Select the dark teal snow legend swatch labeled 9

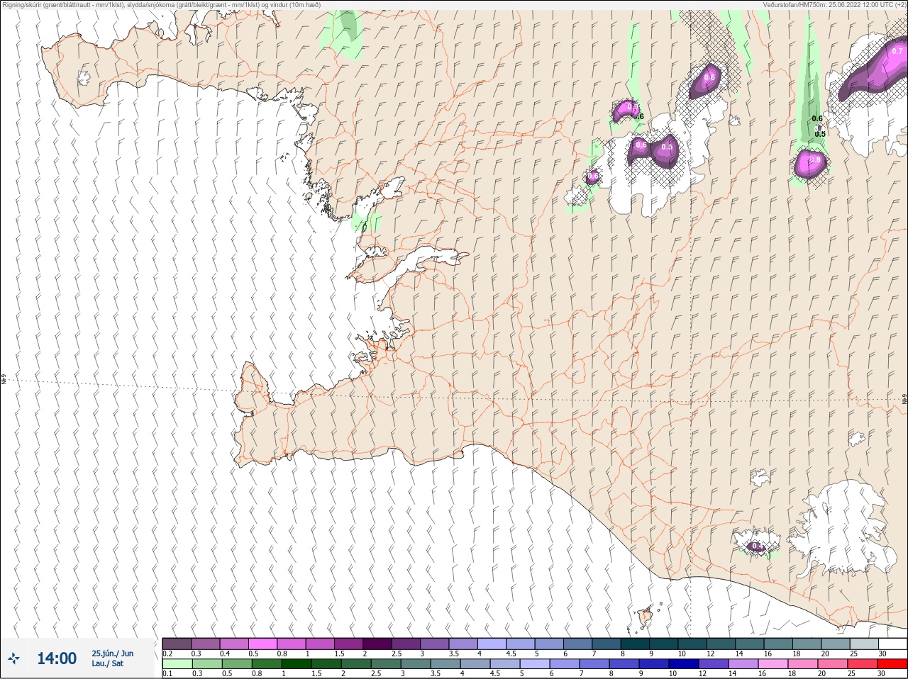pos(663,644)
